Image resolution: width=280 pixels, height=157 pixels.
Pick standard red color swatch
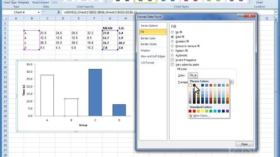coord(194,111)
